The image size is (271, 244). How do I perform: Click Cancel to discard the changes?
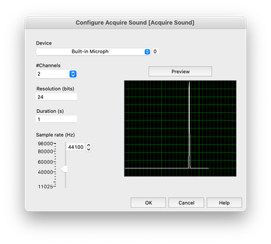pyautogui.click(x=186, y=203)
